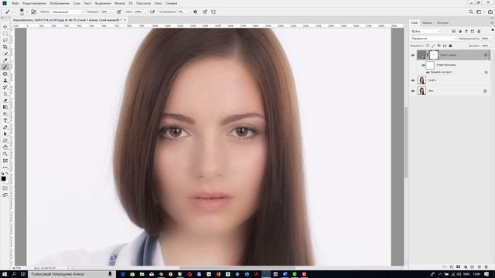Hide the Smart Filters row
495x278 pixels.
click(423, 65)
